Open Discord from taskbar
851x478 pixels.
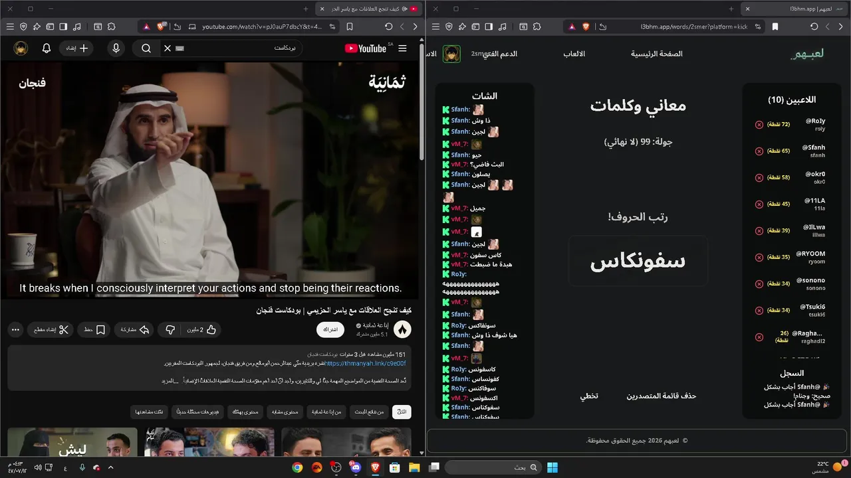click(x=355, y=467)
